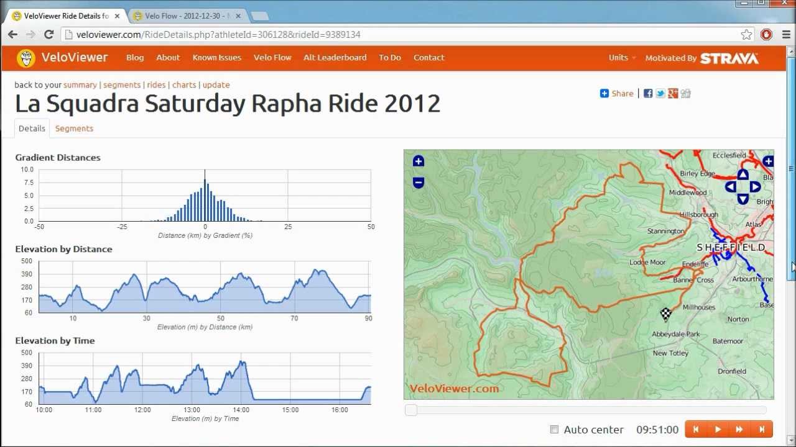Select the Segments tab
796x447 pixels.
point(74,129)
